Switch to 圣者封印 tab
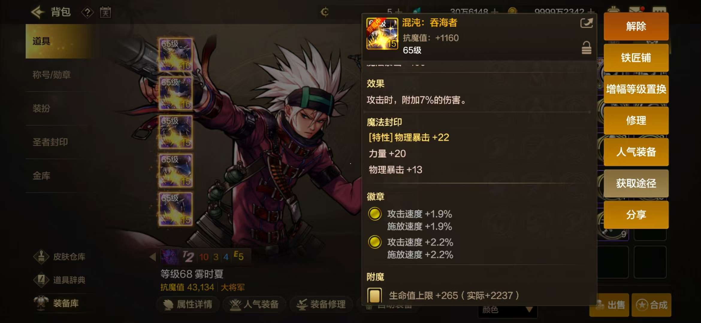The width and height of the screenshot is (701, 323). point(50,142)
